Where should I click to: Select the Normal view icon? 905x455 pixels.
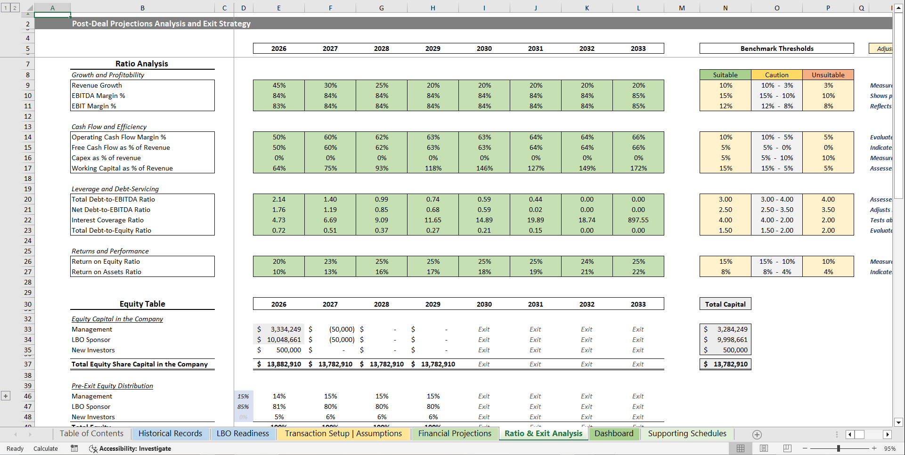pyautogui.click(x=741, y=448)
